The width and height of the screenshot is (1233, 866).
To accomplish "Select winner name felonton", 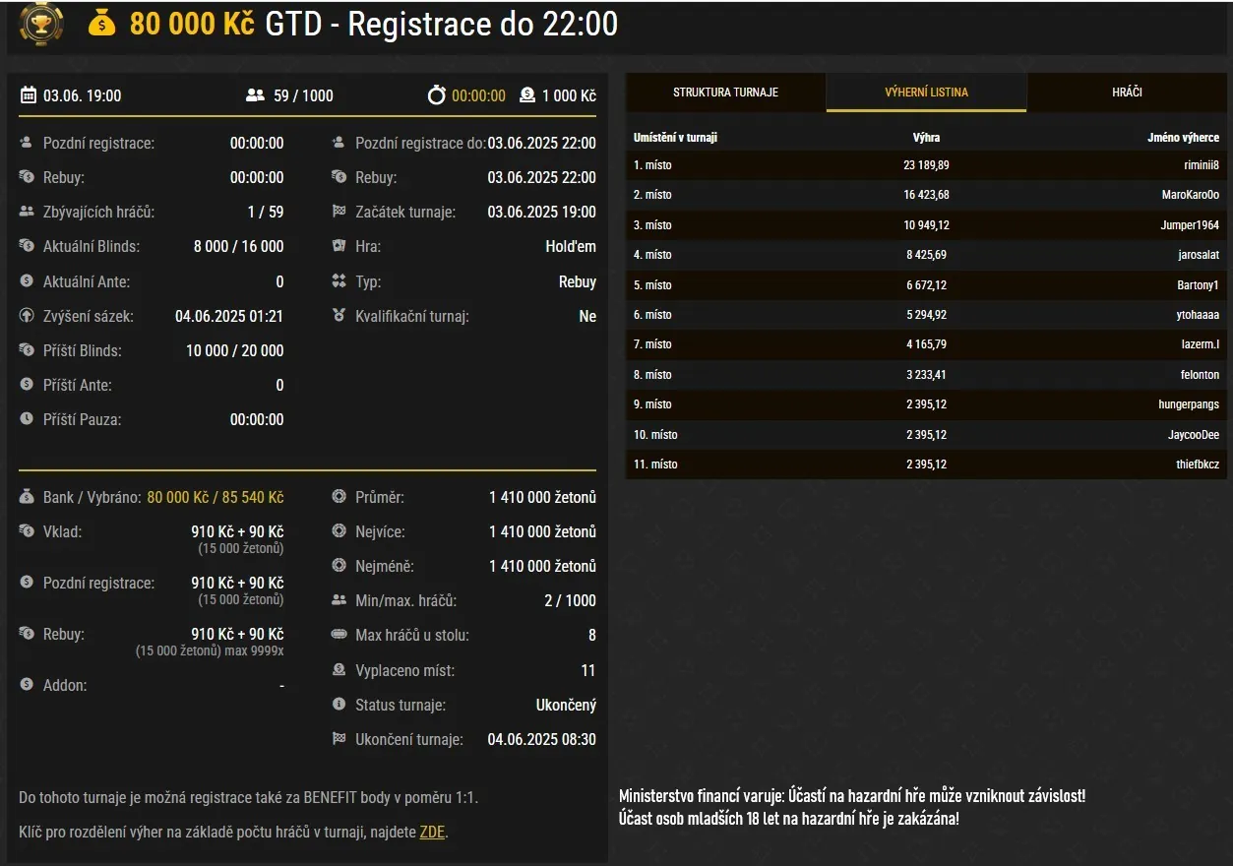I will pyautogui.click(x=1200, y=375).
